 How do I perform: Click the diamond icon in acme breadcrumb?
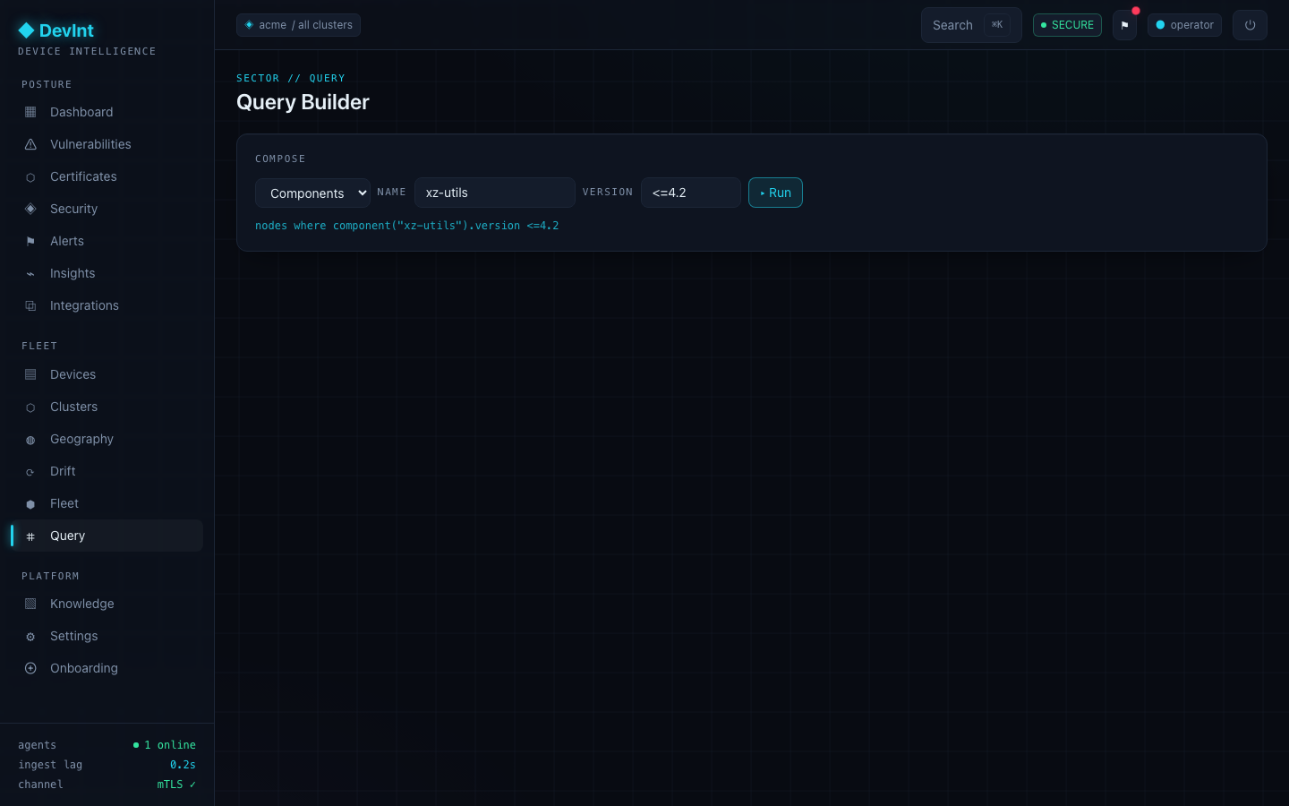(249, 25)
